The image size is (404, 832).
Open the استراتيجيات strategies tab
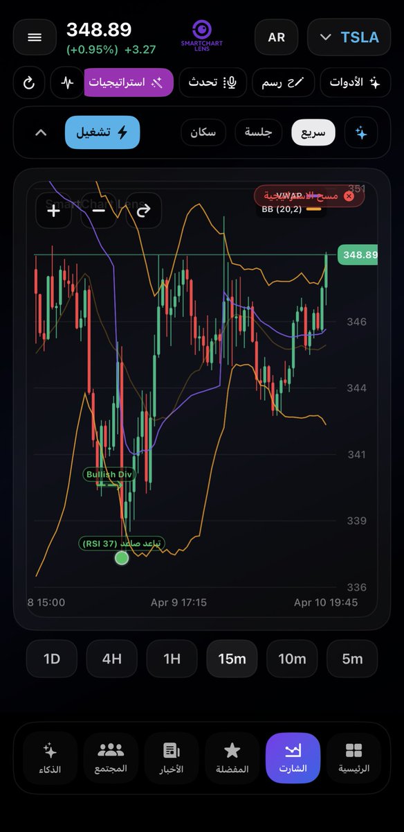129,83
